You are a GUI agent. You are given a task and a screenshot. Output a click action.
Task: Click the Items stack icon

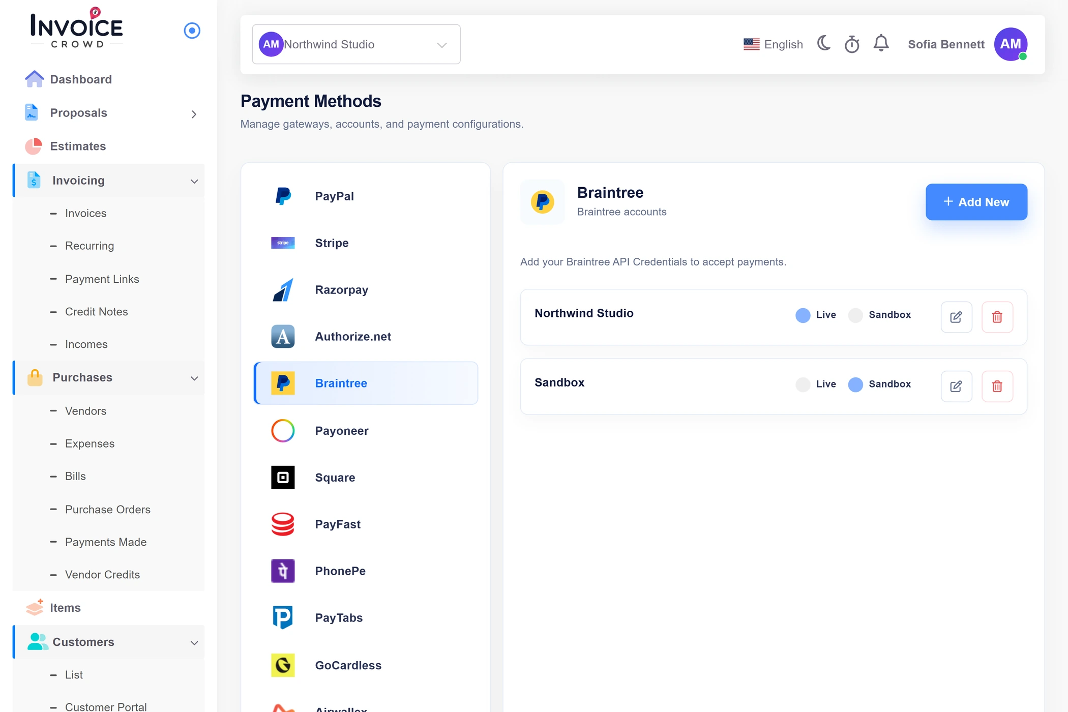pyautogui.click(x=35, y=607)
